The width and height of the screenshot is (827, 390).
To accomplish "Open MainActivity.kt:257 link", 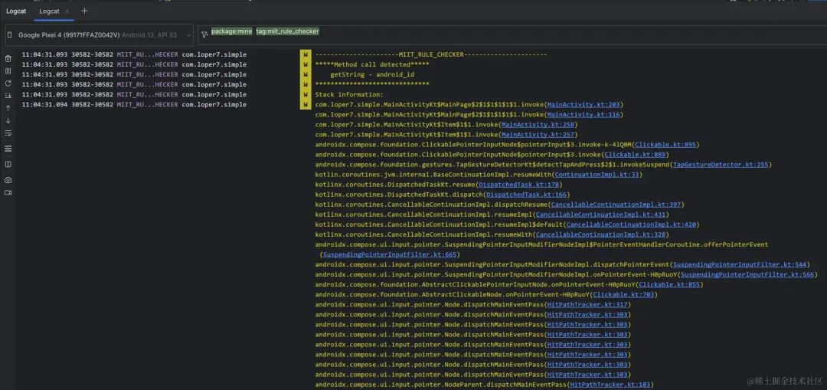I will pos(538,135).
